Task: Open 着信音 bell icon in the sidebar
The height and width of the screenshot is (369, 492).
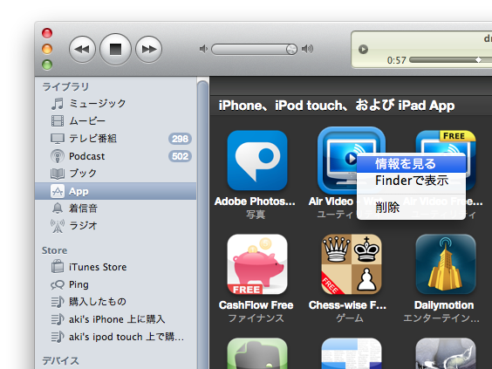Action: pyautogui.click(x=58, y=208)
